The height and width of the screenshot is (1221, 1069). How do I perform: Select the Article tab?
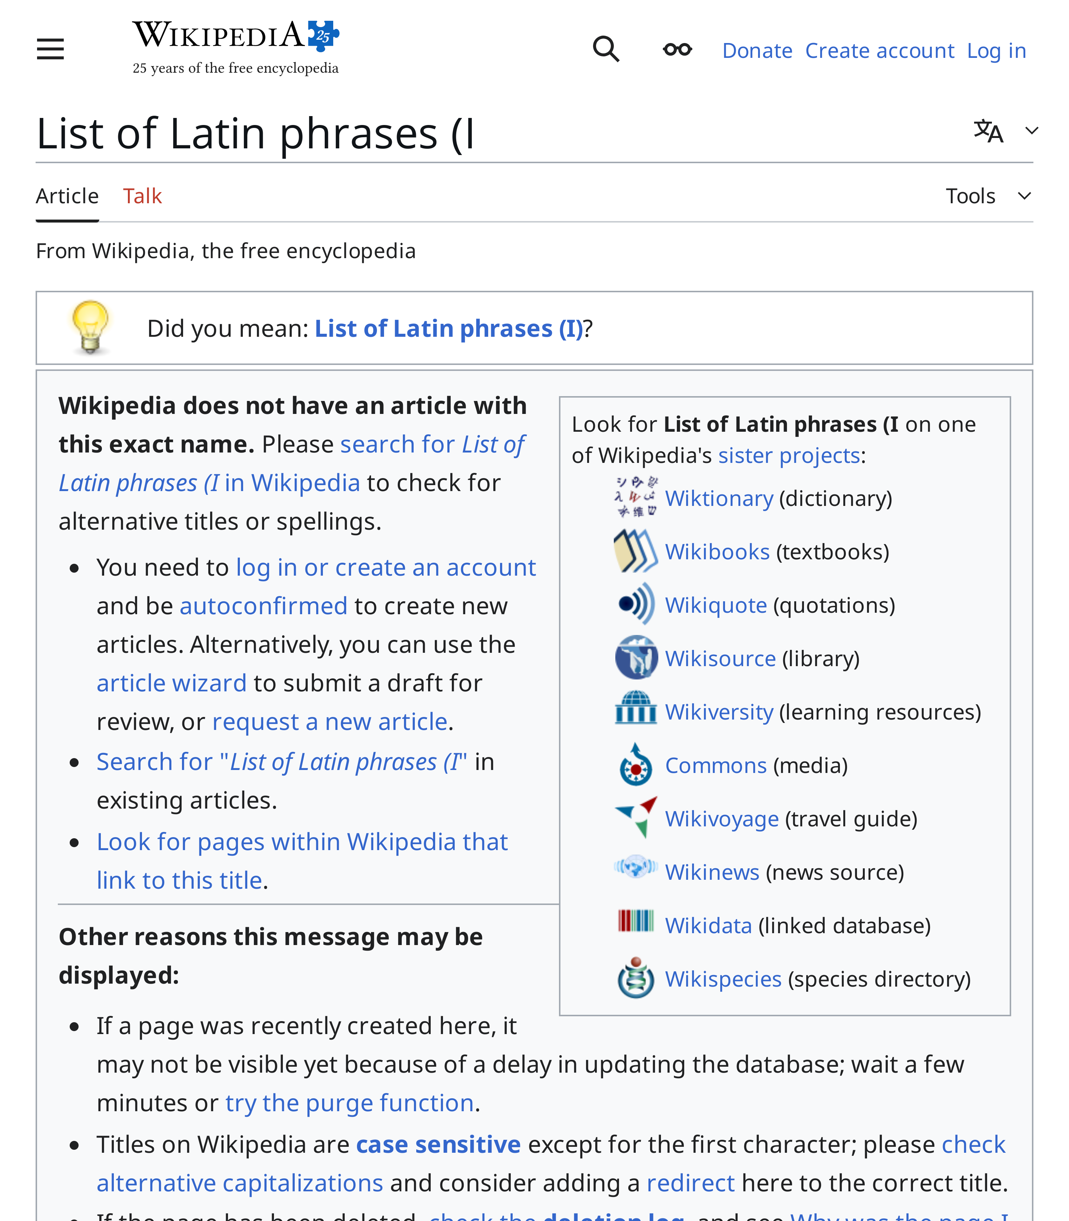pos(67,195)
